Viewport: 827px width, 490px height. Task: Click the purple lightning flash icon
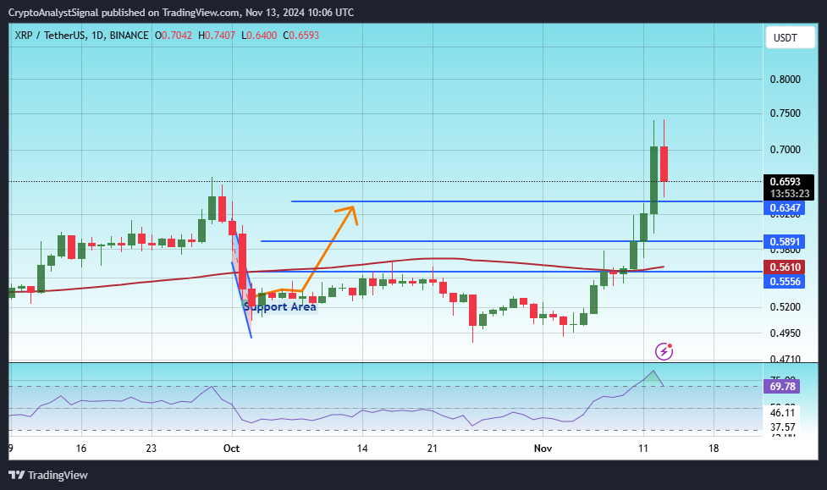tap(664, 351)
